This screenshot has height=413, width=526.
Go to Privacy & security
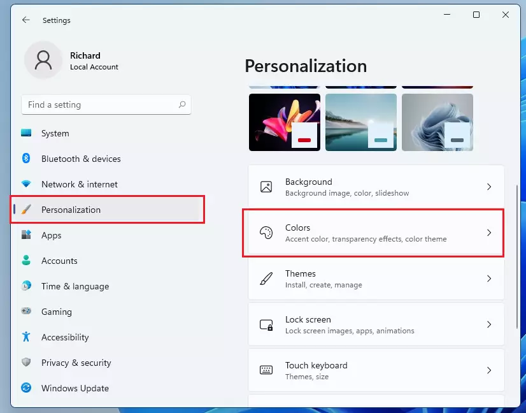pos(76,363)
